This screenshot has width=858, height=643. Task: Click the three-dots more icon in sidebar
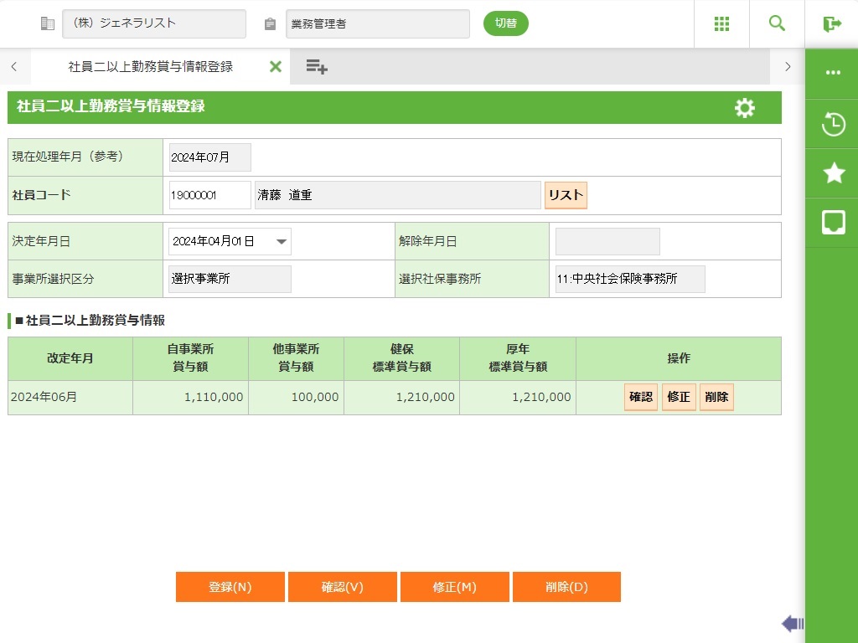pyautogui.click(x=833, y=73)
